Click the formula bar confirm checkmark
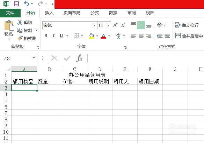 click(67, 58)
